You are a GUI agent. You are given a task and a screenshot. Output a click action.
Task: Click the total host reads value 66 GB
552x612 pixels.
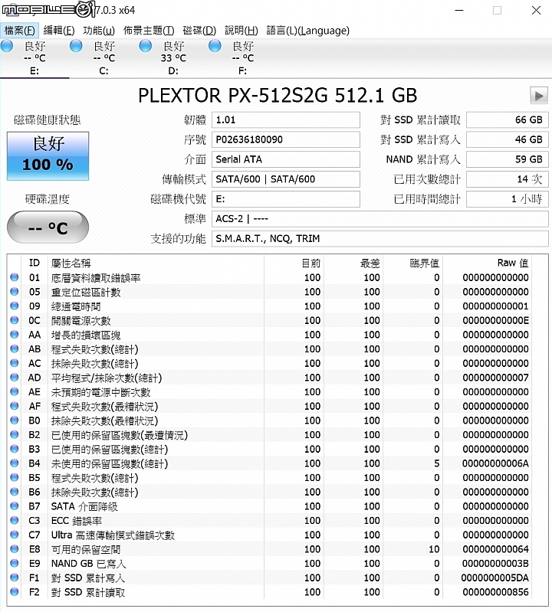tap(507, 119)
